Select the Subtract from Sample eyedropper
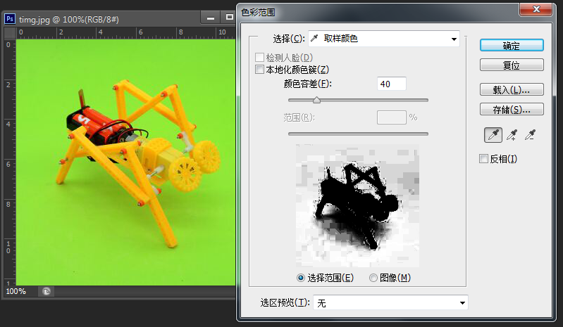Screen dimensions: 563x327 click(530, 135)
